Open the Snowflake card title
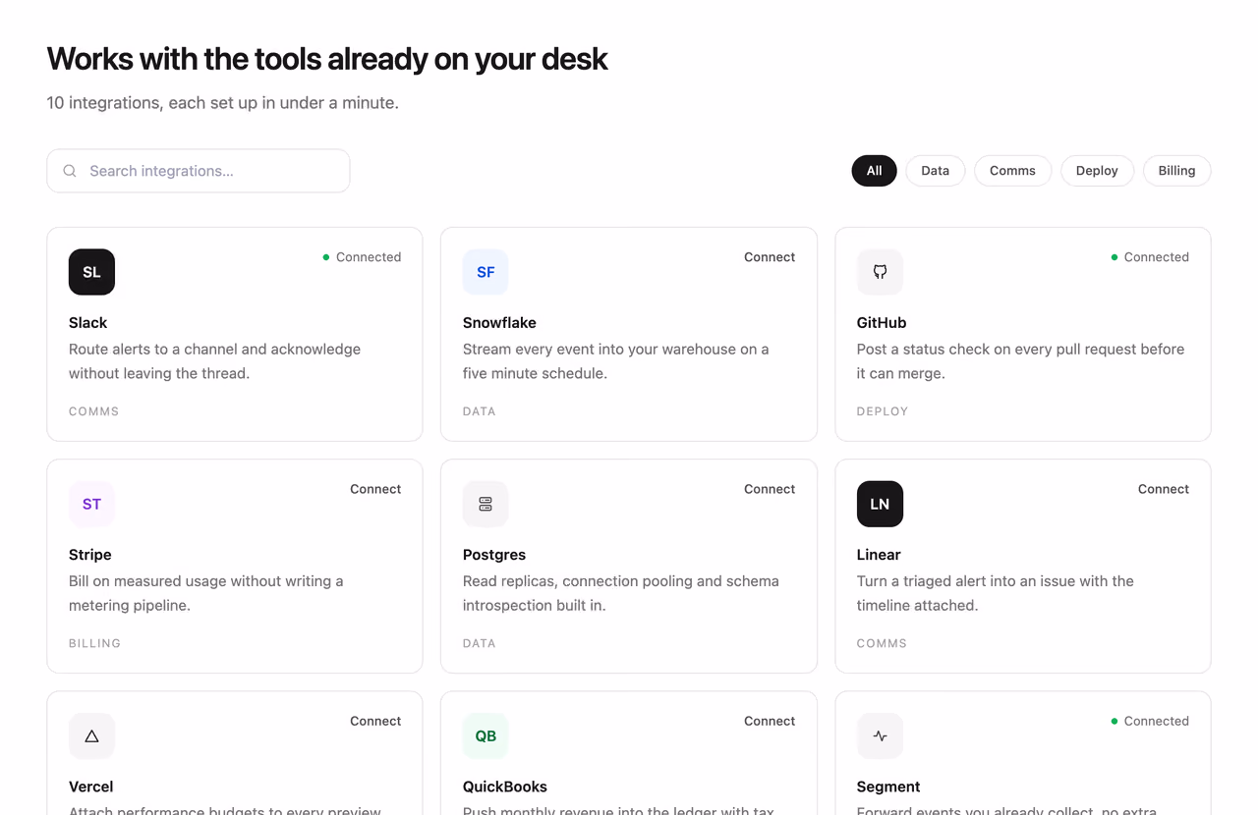This screenshot has width=1258, height=815. coord(499,323)
